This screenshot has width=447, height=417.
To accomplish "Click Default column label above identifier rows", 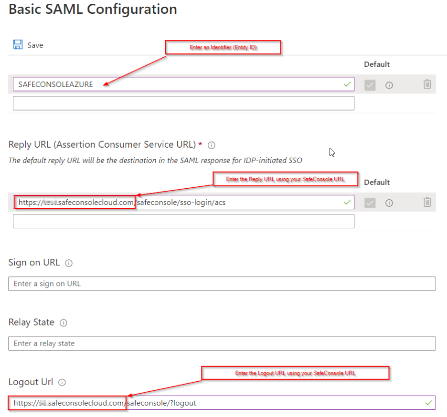I will 377,64.
